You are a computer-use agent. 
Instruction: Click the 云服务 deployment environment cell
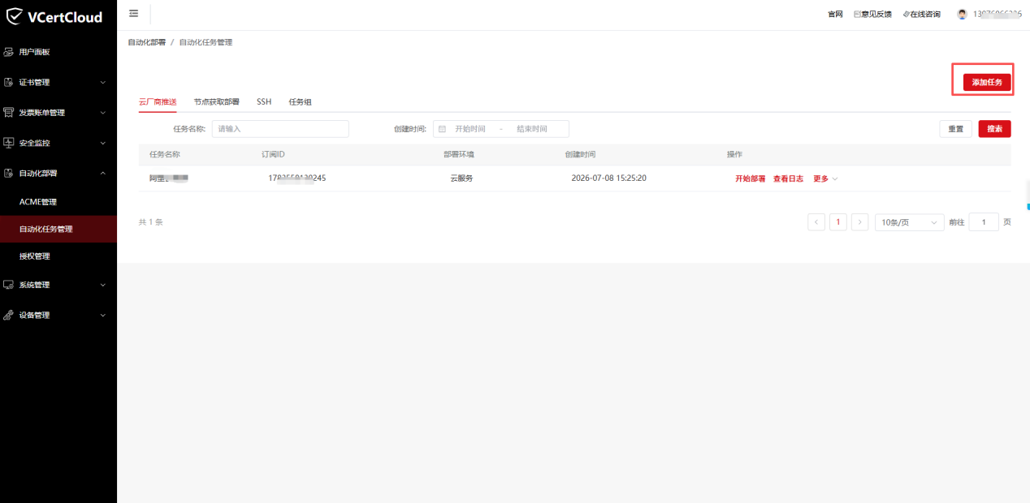461,178
